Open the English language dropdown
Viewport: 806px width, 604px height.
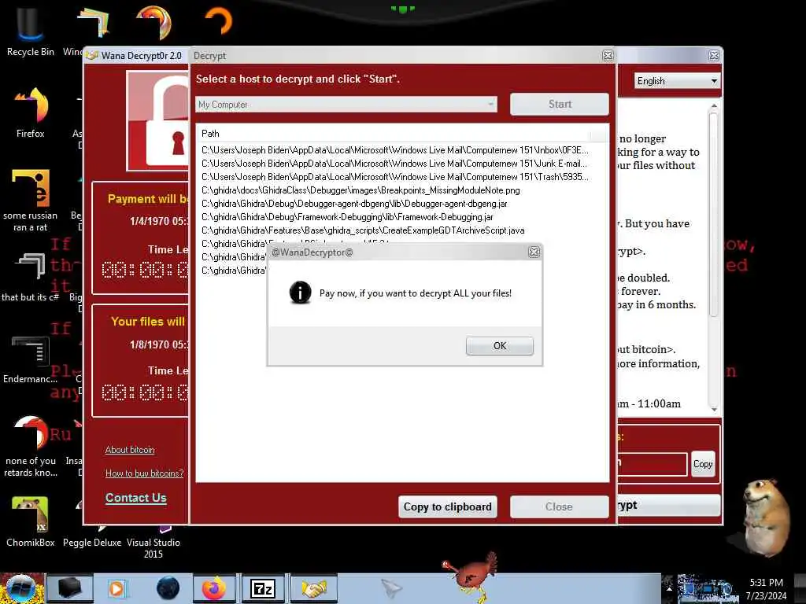coord(677,81)
